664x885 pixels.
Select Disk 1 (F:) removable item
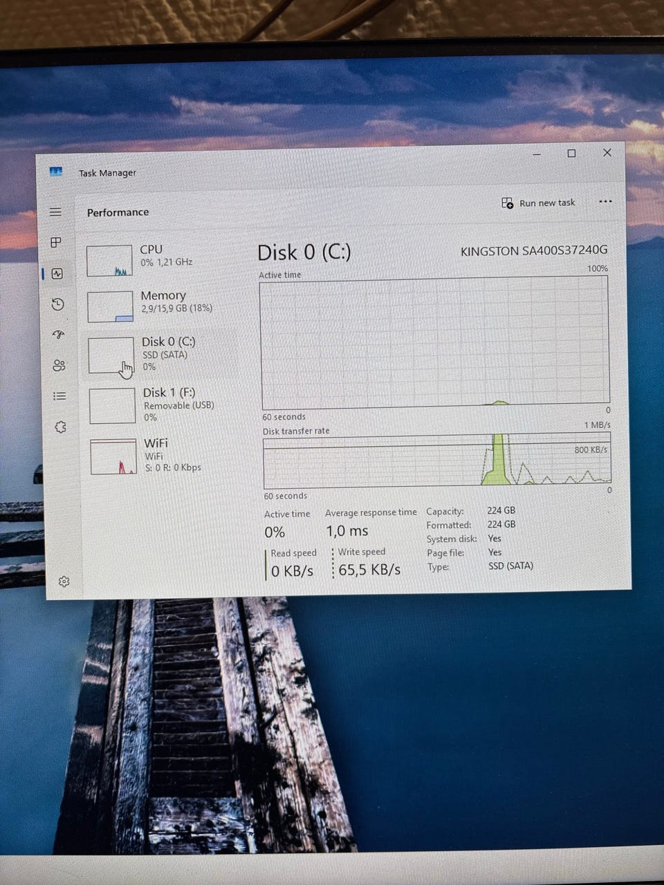tap(163, 404)
